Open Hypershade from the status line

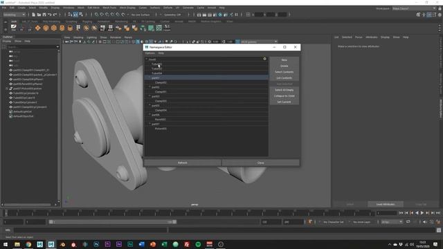(x=220, y=15)
